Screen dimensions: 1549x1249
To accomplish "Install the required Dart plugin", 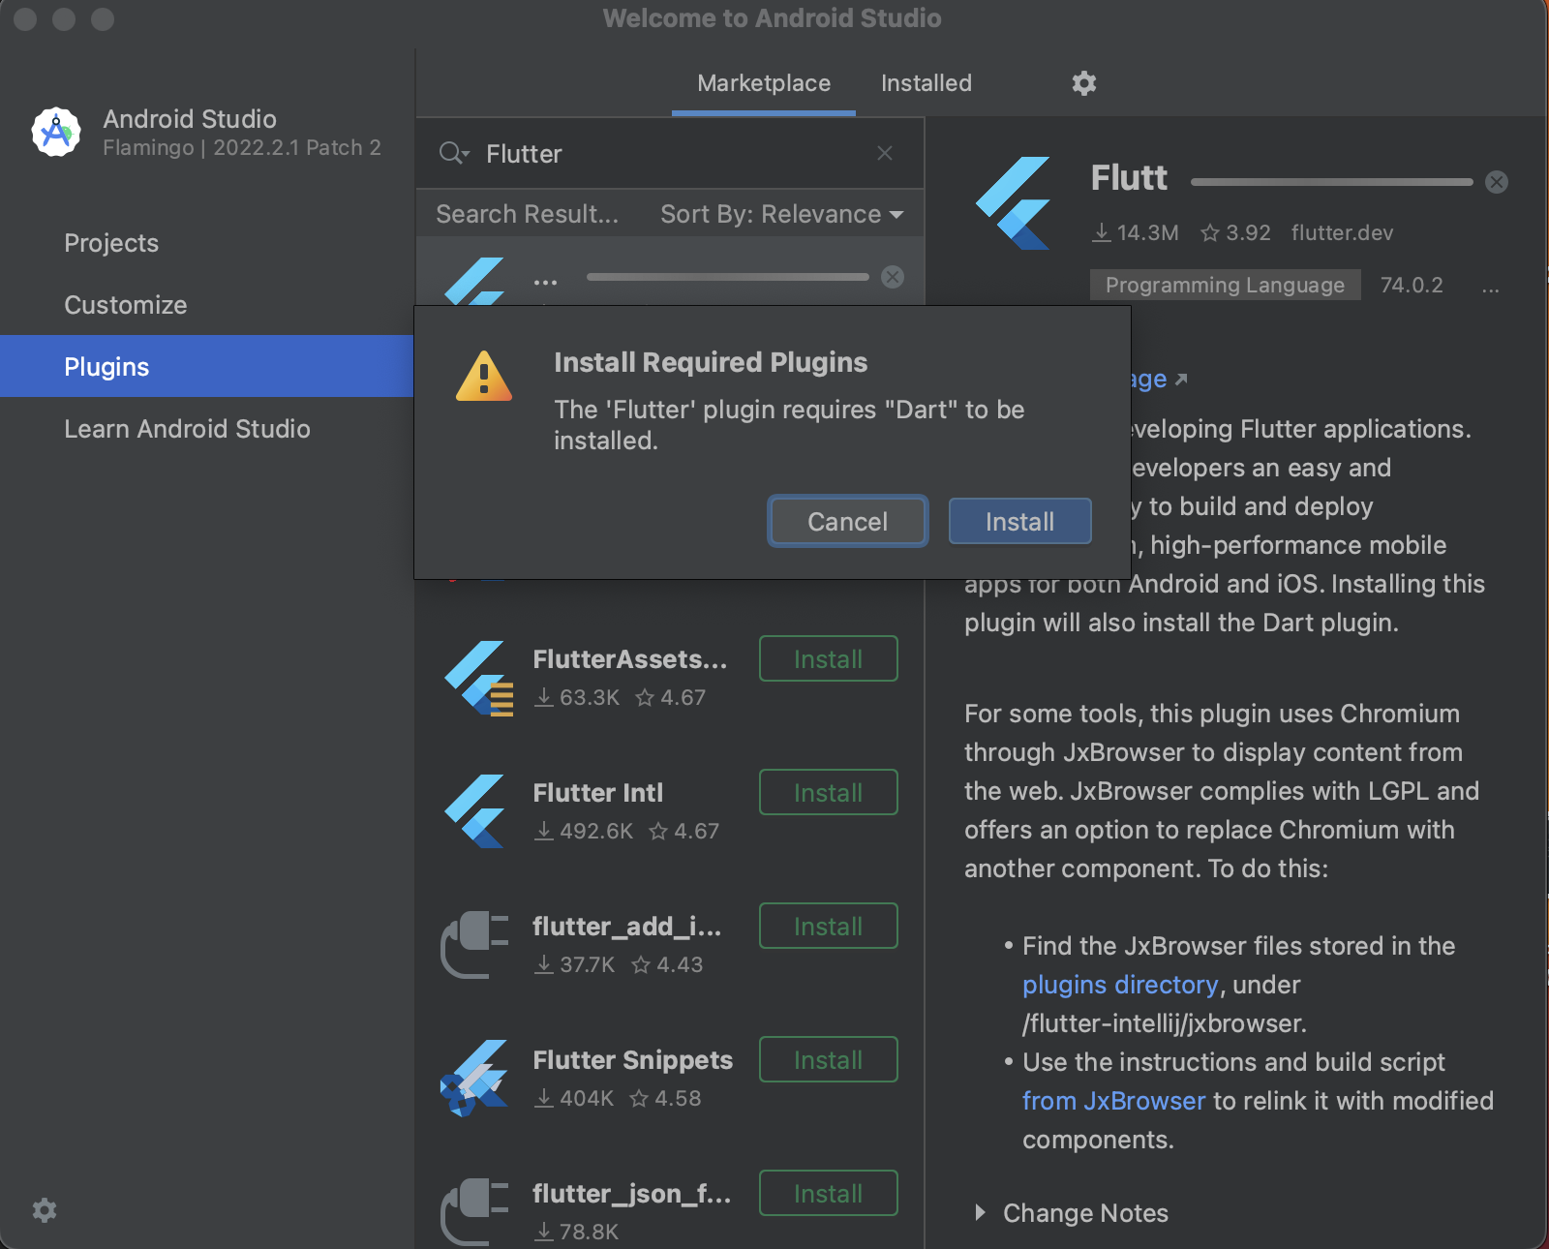I will coord(1019,521).
